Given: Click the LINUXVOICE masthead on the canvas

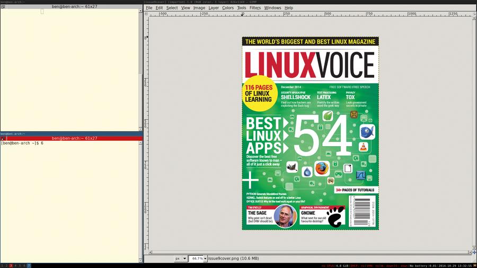Looking at the screenshot, I should [x=310, y=65].
